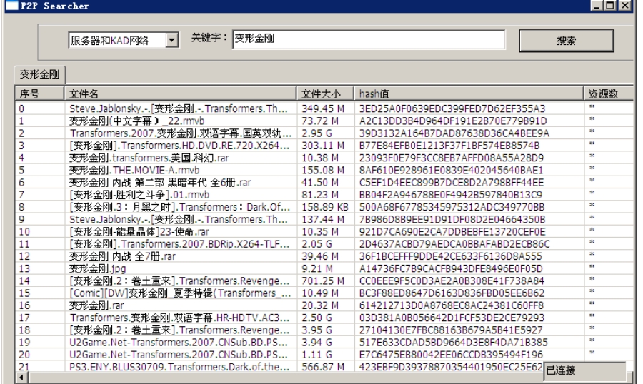The image size is (643, 384).
Task: Select file [变形金刚].Transformers.HD.DVD.RE.720.X264
Action: pos(180,146)
